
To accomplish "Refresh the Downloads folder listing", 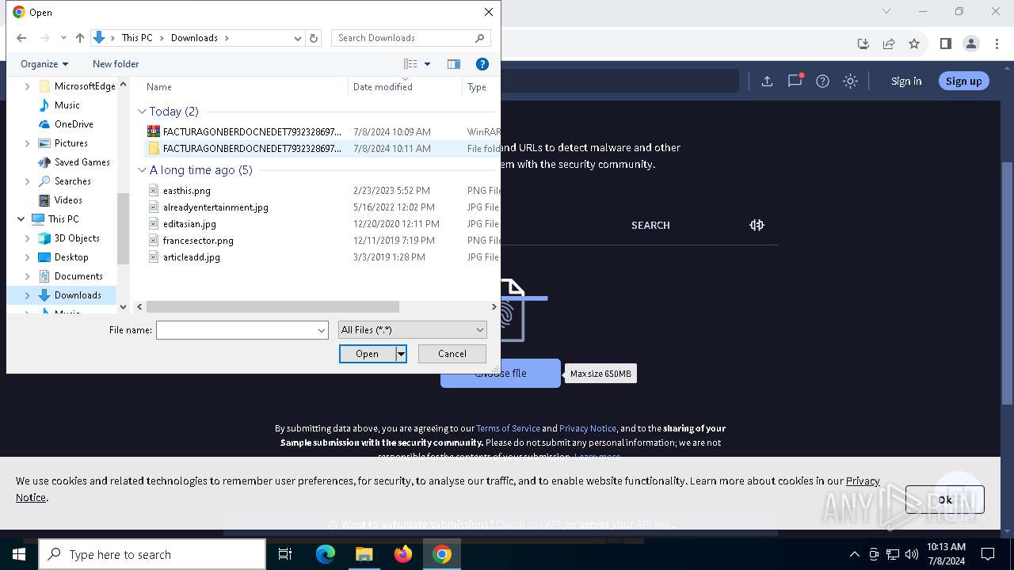I will point(314,38).
